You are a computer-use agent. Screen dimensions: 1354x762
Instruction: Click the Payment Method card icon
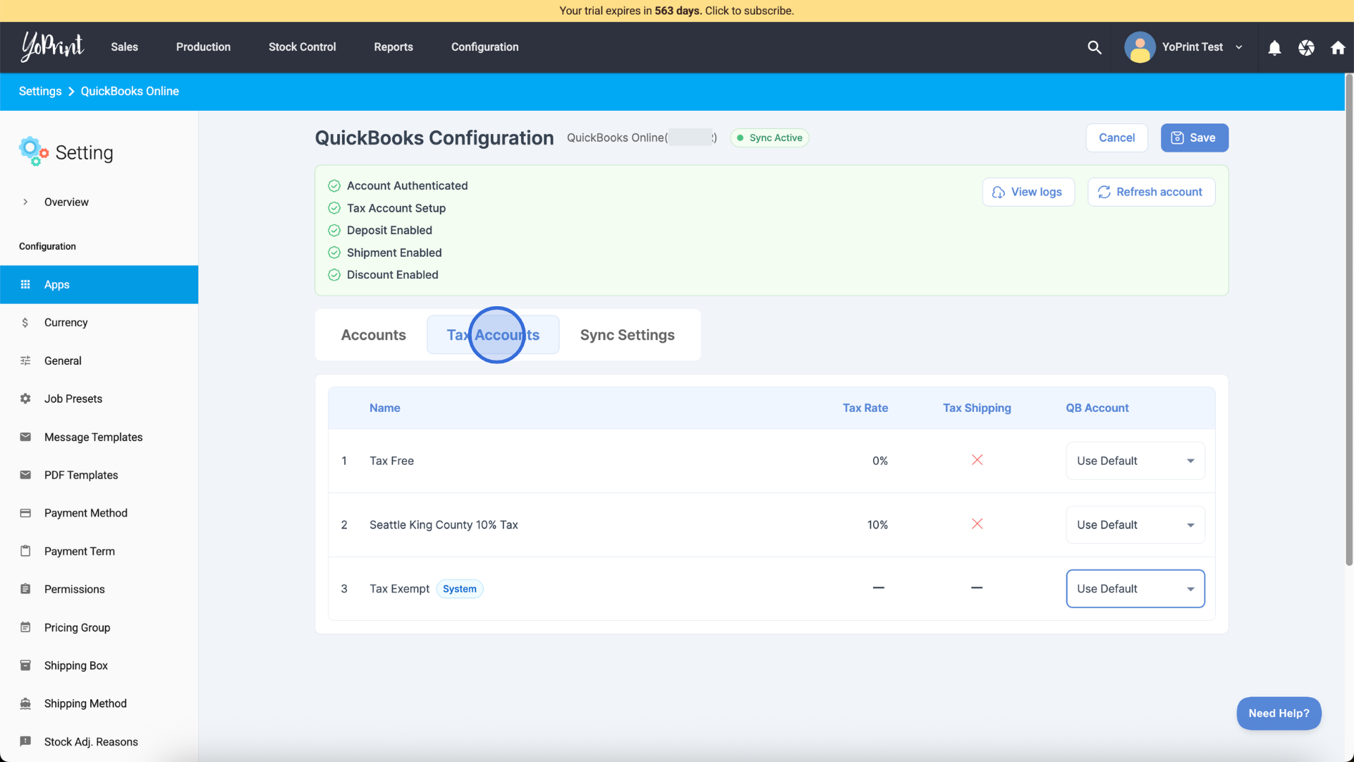click(x=25, y=513)
